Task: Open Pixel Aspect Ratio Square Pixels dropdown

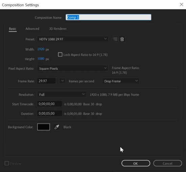Action: (73, 68)
